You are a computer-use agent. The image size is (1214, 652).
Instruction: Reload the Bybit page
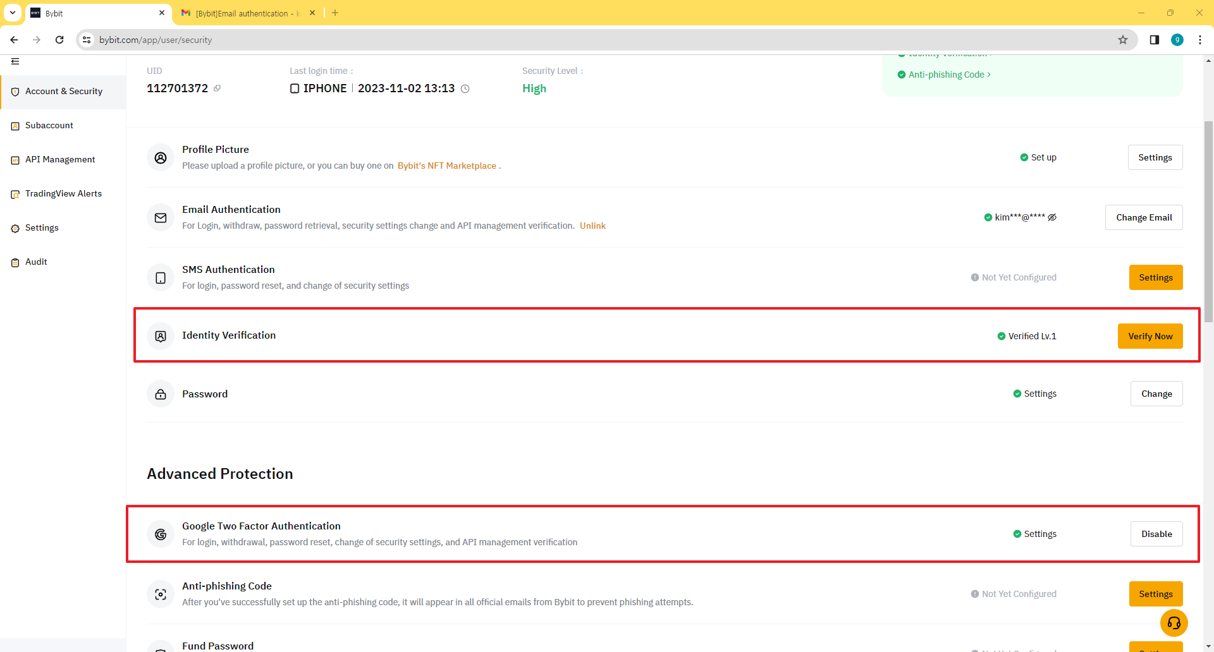coord(59,40)
